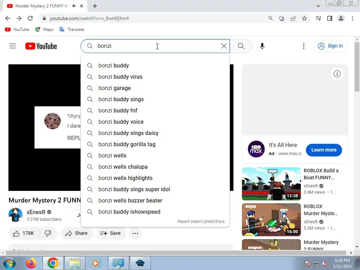Open Chrome three-dot menu
The width and height of the screenshot is (360, 270).
pyautogui.click(x=352, y=18)
